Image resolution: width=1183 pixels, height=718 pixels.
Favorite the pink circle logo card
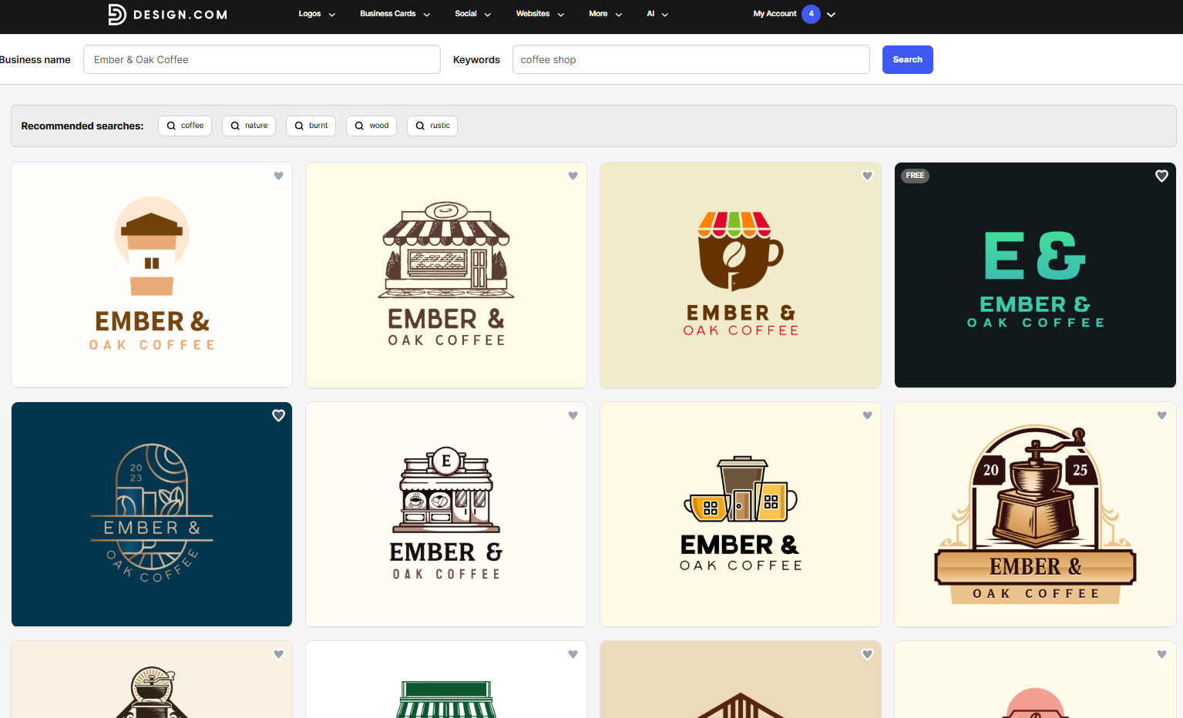coord(1162,654)
